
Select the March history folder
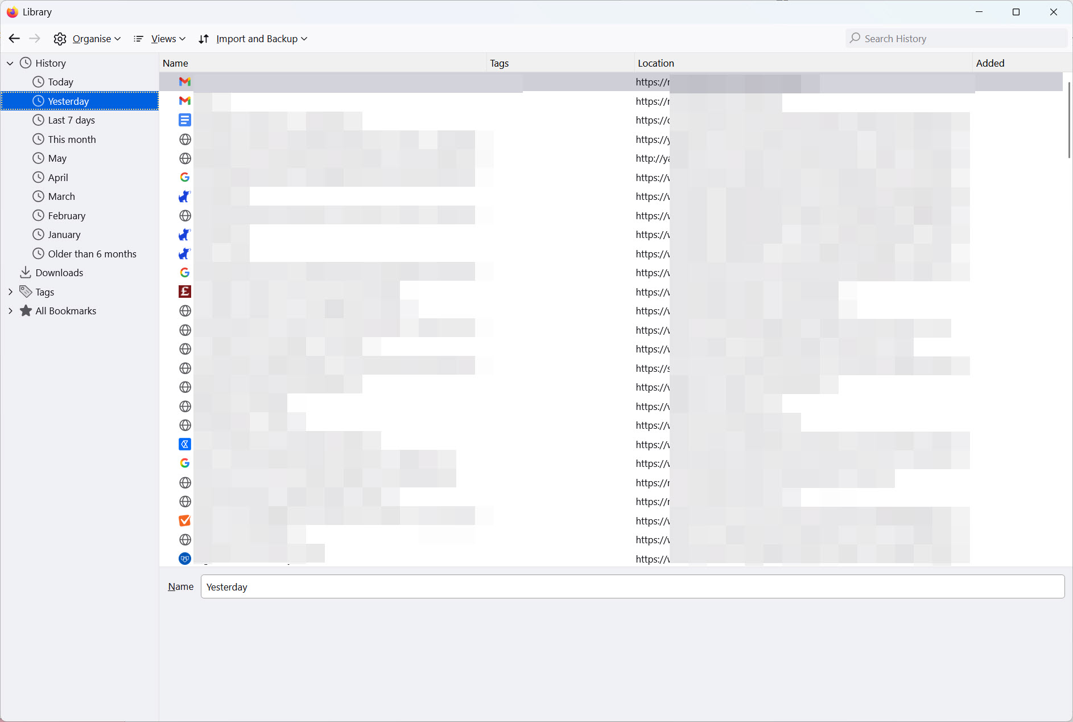(x=61, y=196)
